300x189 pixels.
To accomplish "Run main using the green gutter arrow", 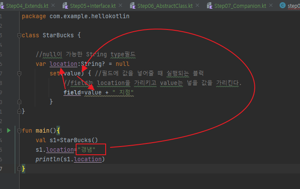I will pos(9,130).
